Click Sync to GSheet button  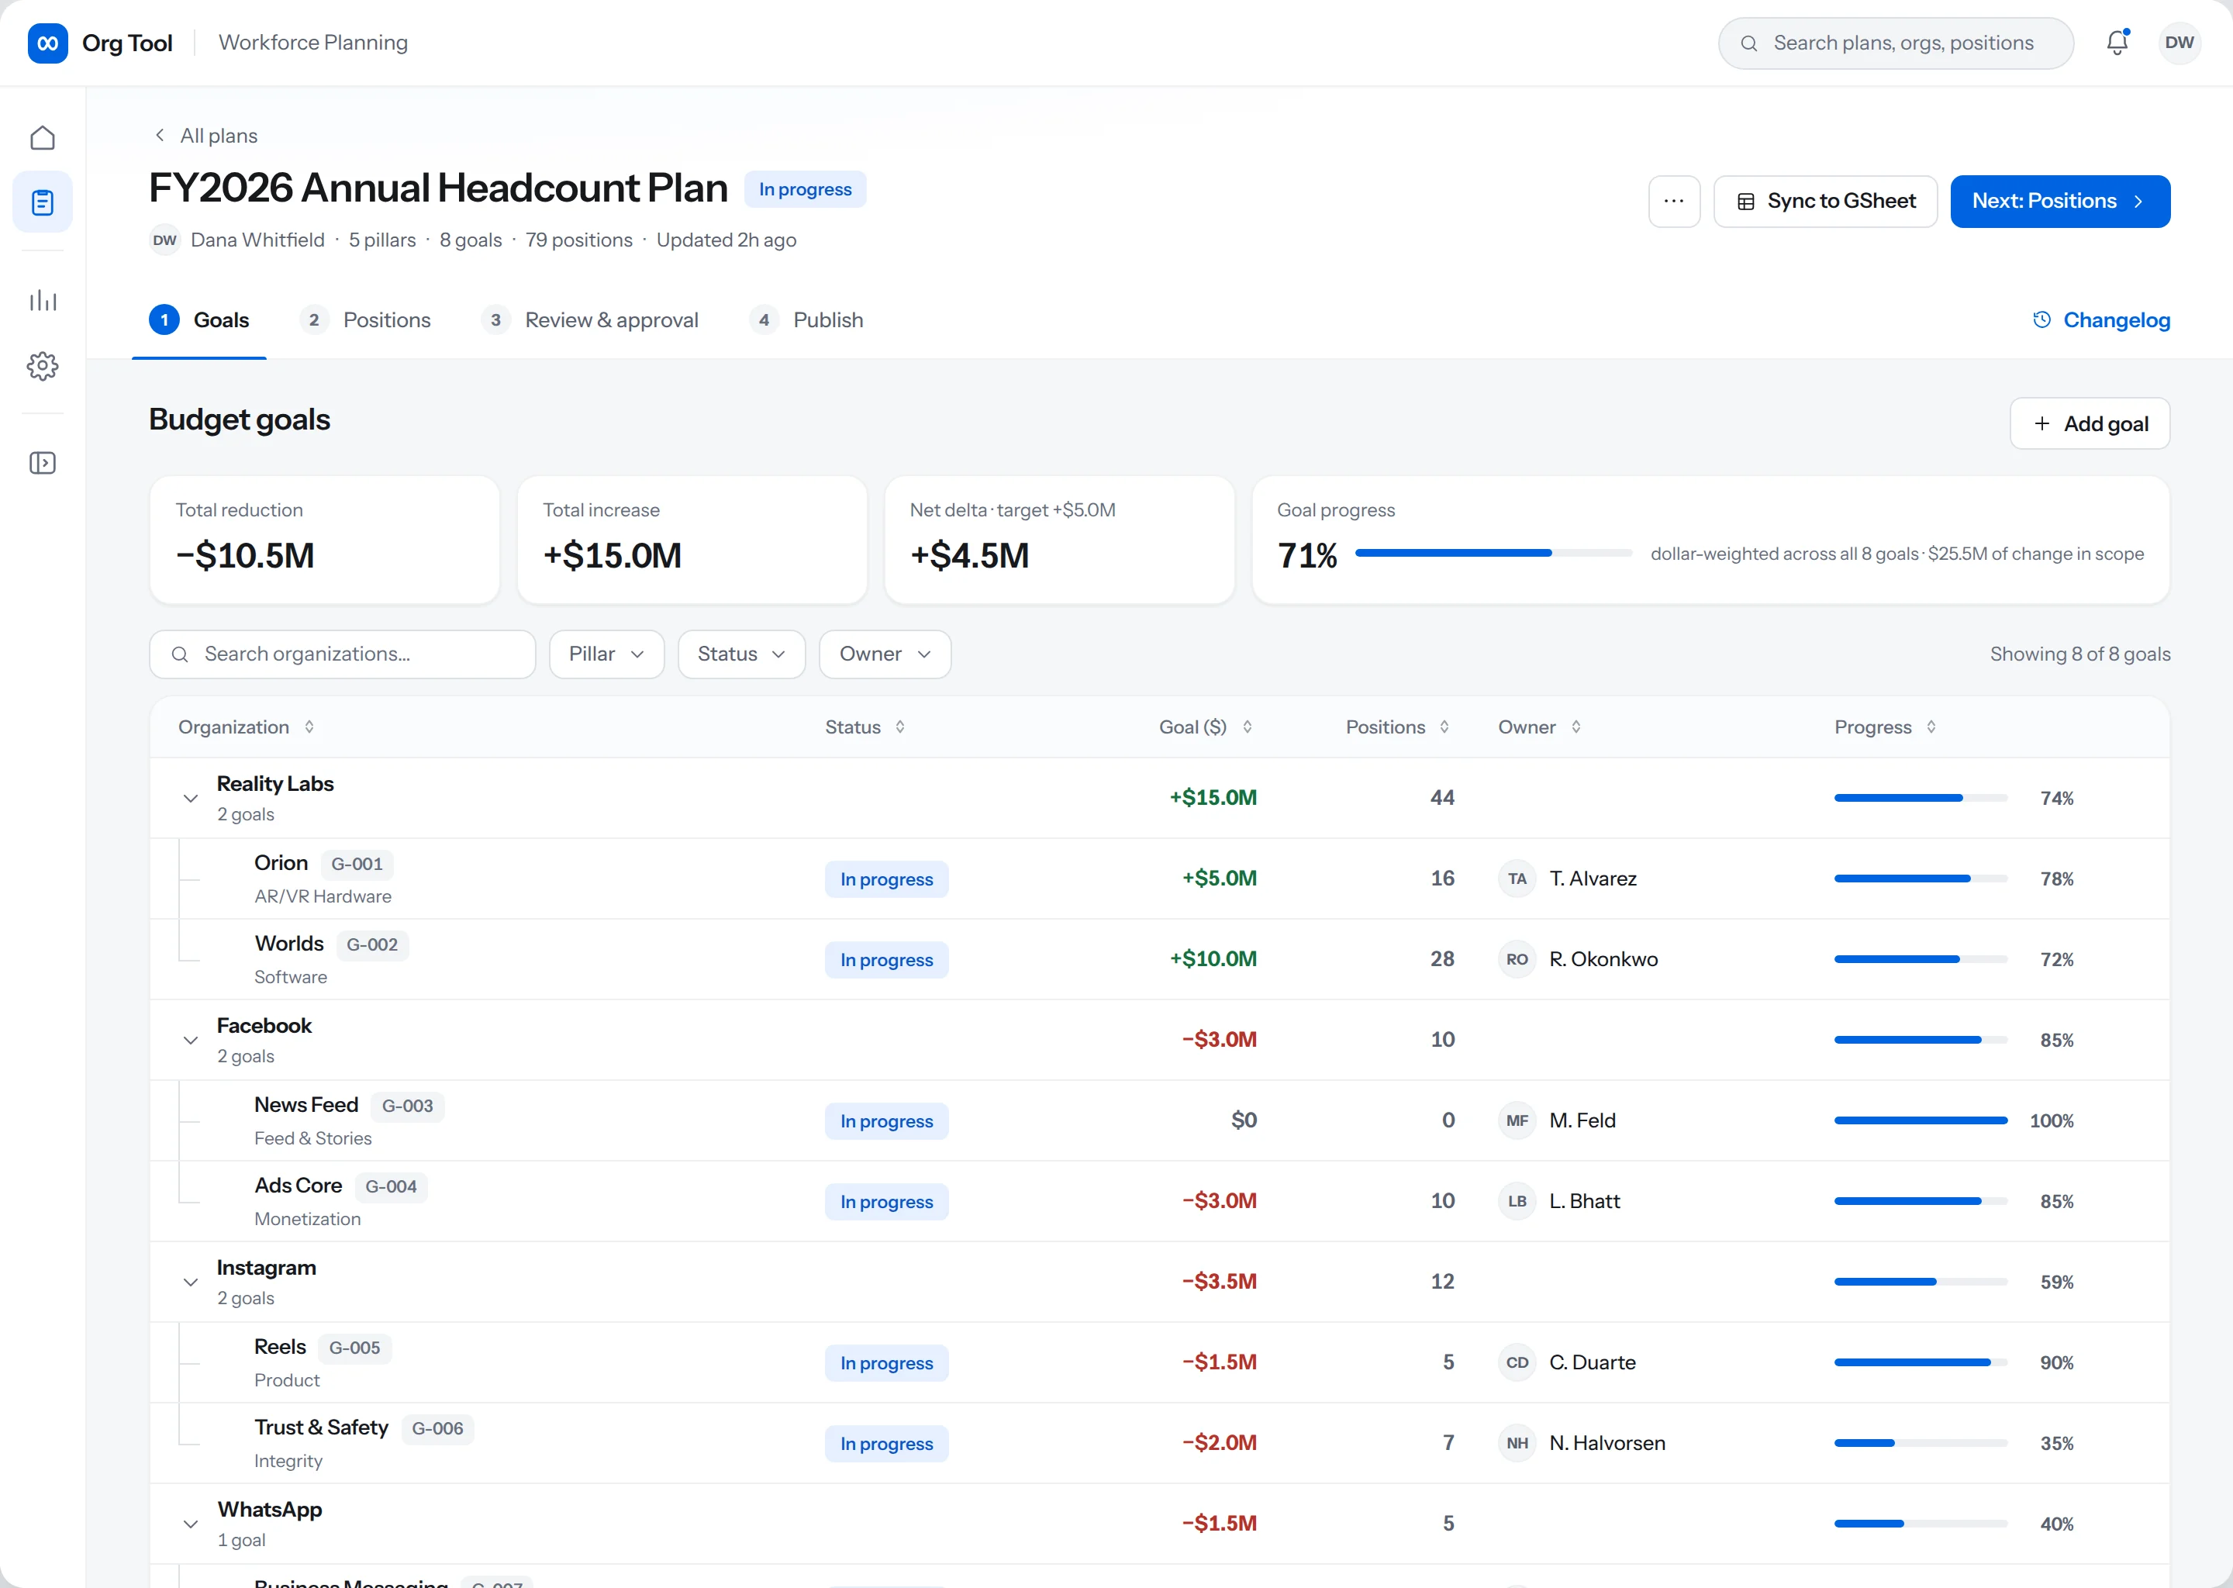tap(1824, 202)
